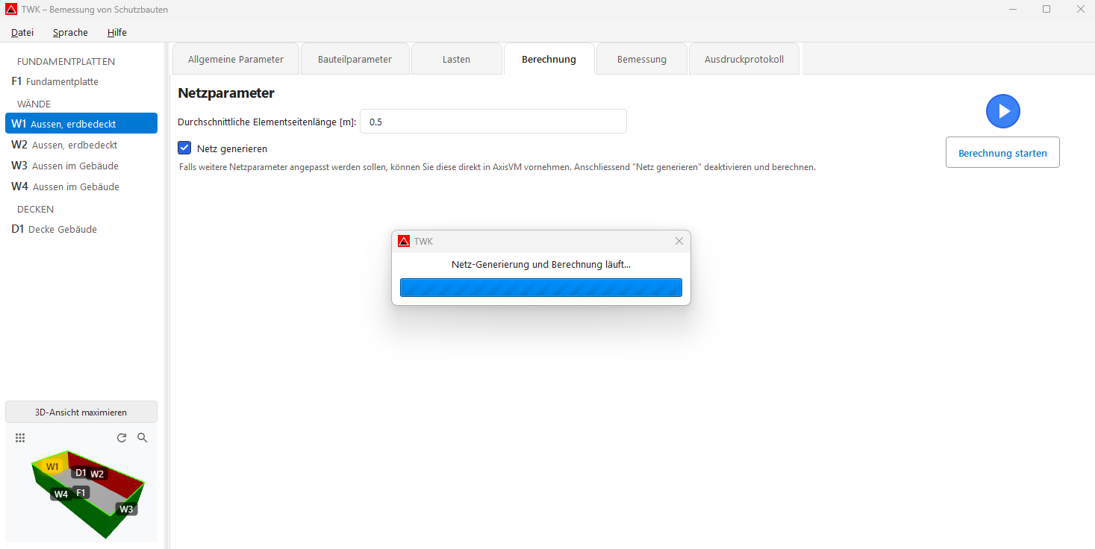Disable the "Netz generieren" checkbox
The image size is (1095, 549).
(x=184, y=148)
